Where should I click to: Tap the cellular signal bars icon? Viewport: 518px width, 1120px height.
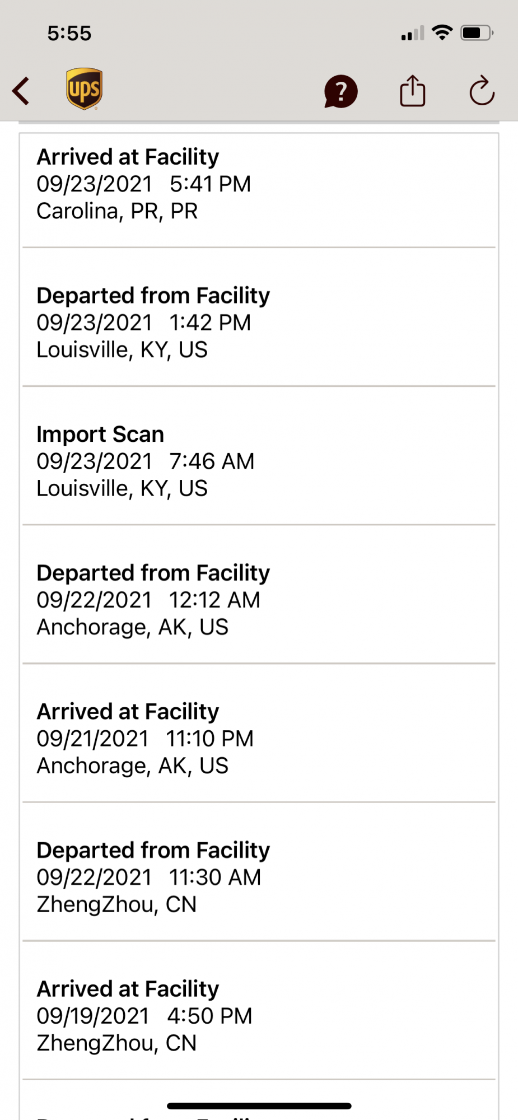click(413, 33)
